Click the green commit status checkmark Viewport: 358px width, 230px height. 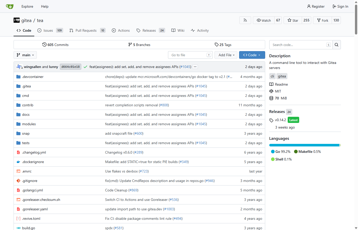tap(85, 67)
